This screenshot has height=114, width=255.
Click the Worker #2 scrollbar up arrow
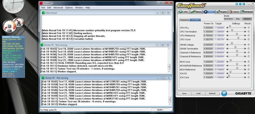(170, 82)
